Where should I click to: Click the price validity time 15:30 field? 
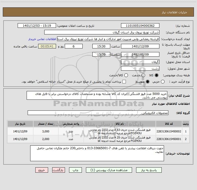(101, 54)
